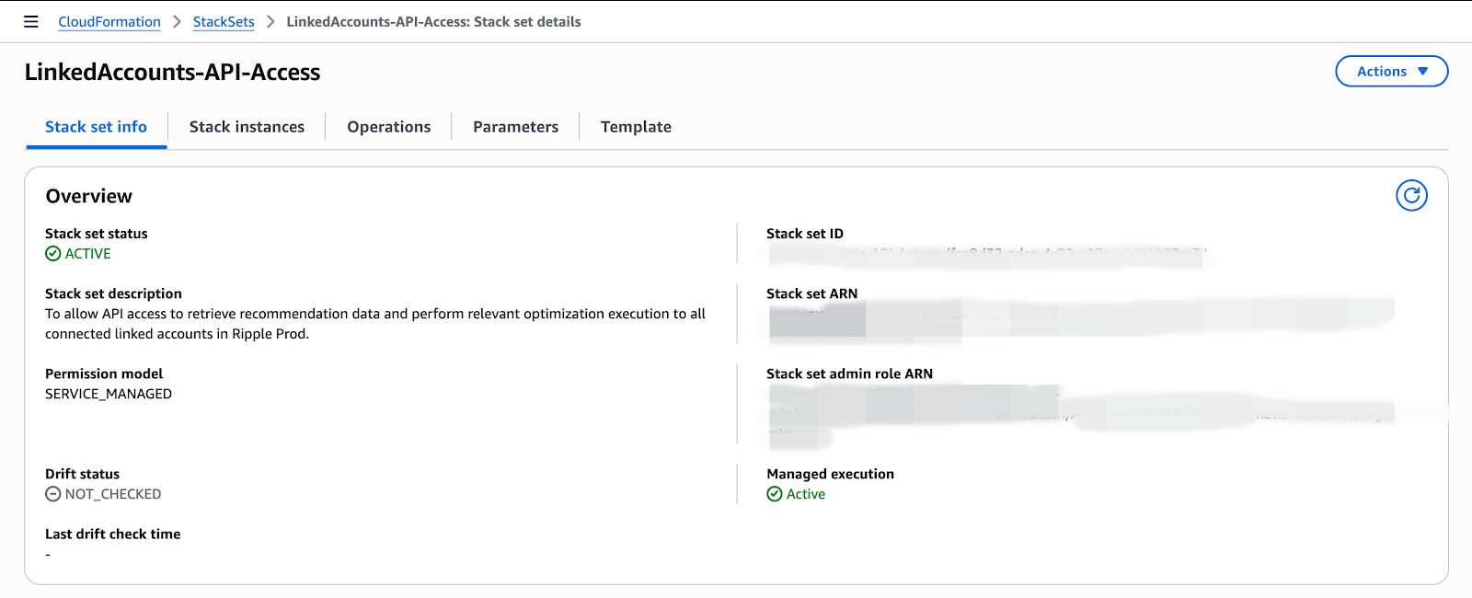Click the Managed execution Active check icon
The width and height of the screenshot is (1472, 598).
point(775,494)
